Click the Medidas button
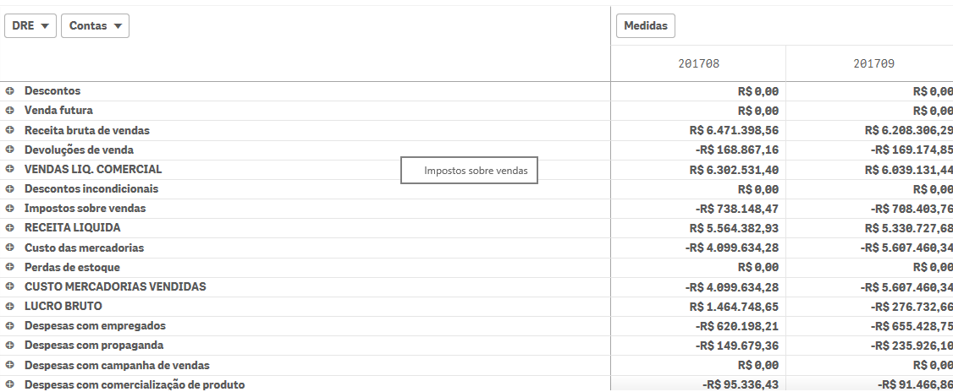Viewport: 953px width, 392px height. [645, 26]
